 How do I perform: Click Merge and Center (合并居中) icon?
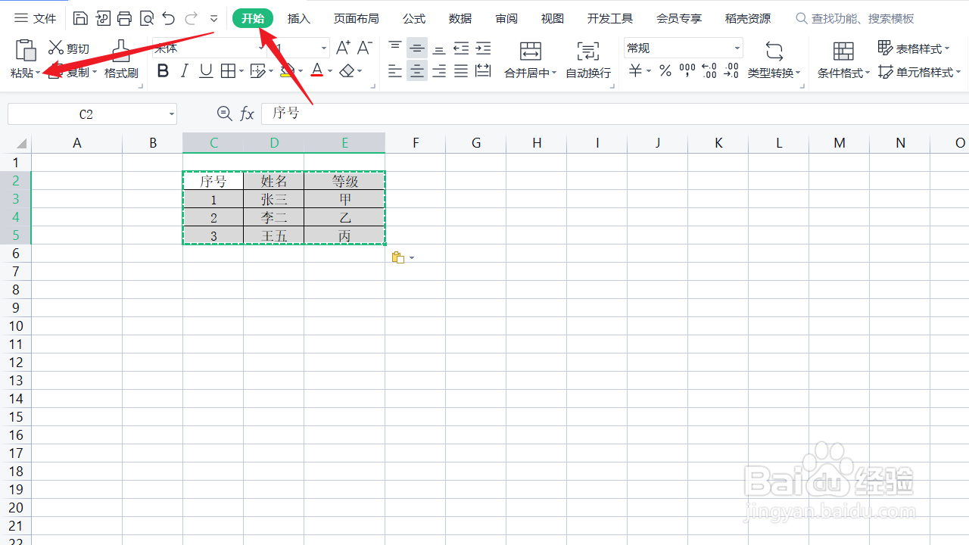pyautogui.click(x=531, y=51)
